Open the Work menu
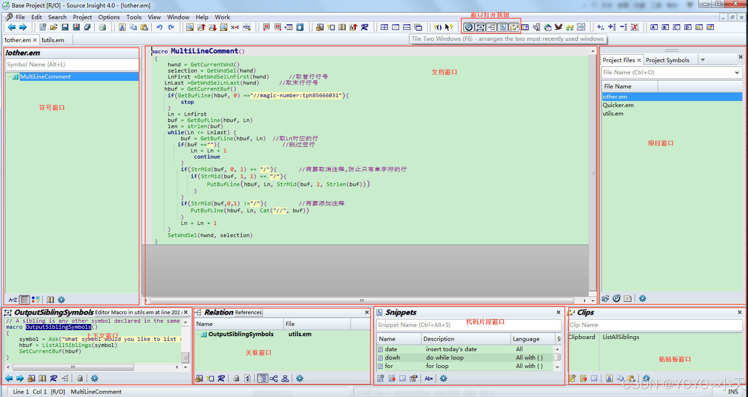 (x=222, y=17)
